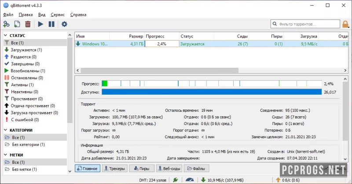This screenshot has width=352, height=184.
Task: Collapse the КАТЕГОРИИ section
Action: (x=6, y=130)
